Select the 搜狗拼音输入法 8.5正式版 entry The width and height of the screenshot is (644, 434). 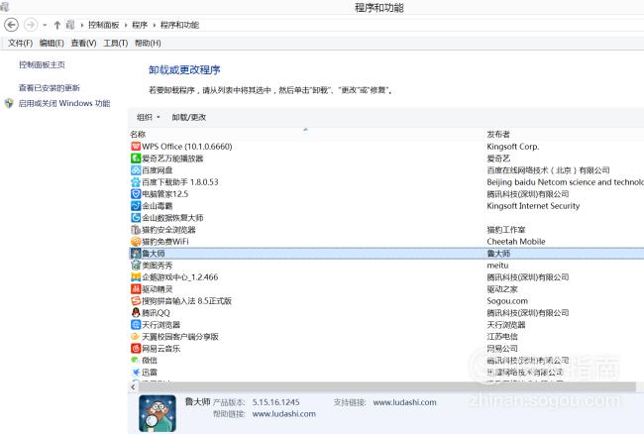pos(187,301)
